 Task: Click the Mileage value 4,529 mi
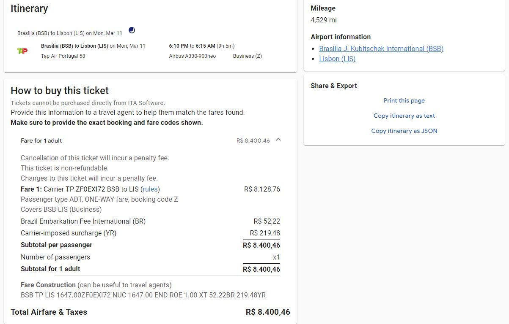pyautogui.click(x=324, y=20)
